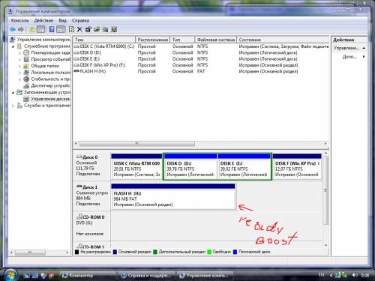Open the Действие menu
375x281 pixels.
coord(43,20)
